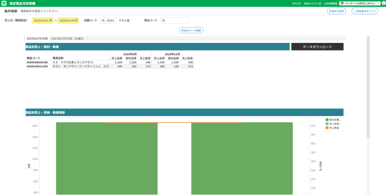Switch to 指定商品月別実績(店舗別) tab
Screen dimensions: 386x195
69,38
